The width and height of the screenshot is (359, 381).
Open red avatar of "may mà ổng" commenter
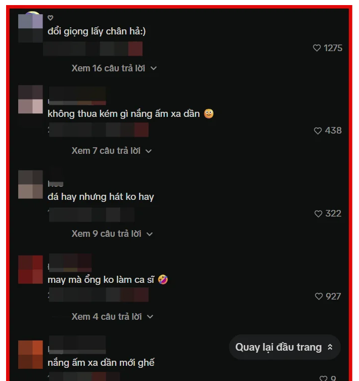click(31, 270)
